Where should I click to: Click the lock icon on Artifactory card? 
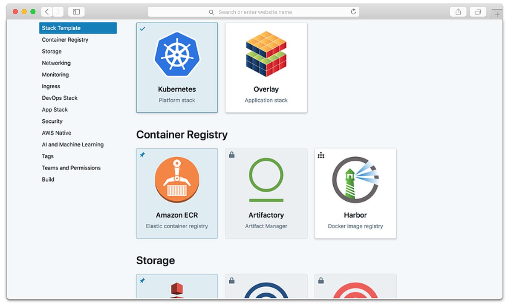click(232, 155)
